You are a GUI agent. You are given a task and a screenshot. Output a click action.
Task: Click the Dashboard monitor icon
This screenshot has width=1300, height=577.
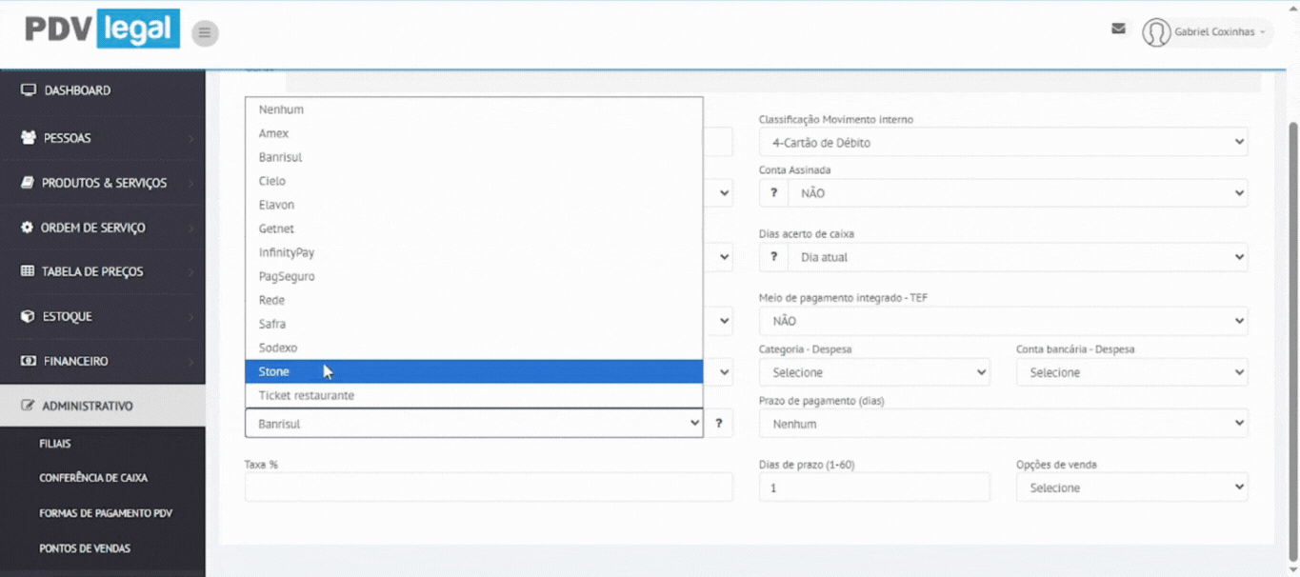point(28,90)
